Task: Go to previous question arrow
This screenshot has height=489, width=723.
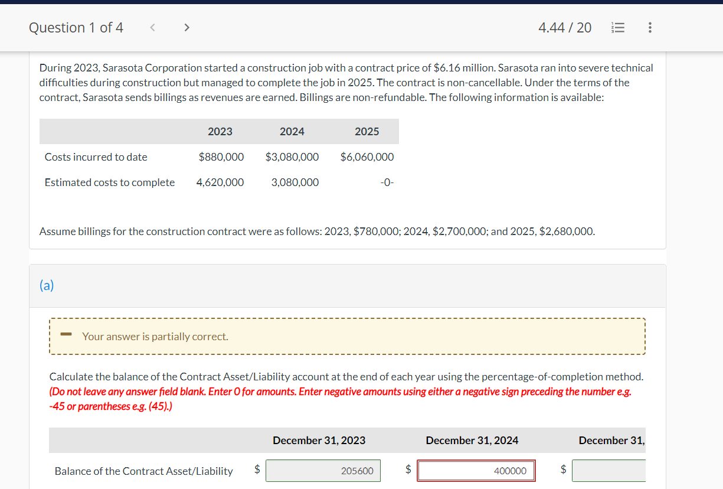Action: pos(153,27)
